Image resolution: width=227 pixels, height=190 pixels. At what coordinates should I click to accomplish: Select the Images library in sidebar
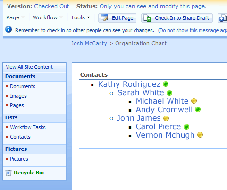pos(18,96)
